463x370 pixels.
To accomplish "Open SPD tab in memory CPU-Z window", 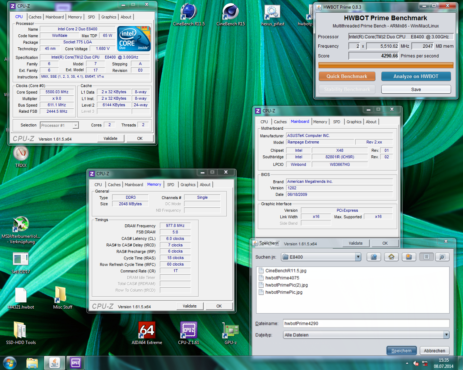I will pyautogui.click(x=171, y=185).
